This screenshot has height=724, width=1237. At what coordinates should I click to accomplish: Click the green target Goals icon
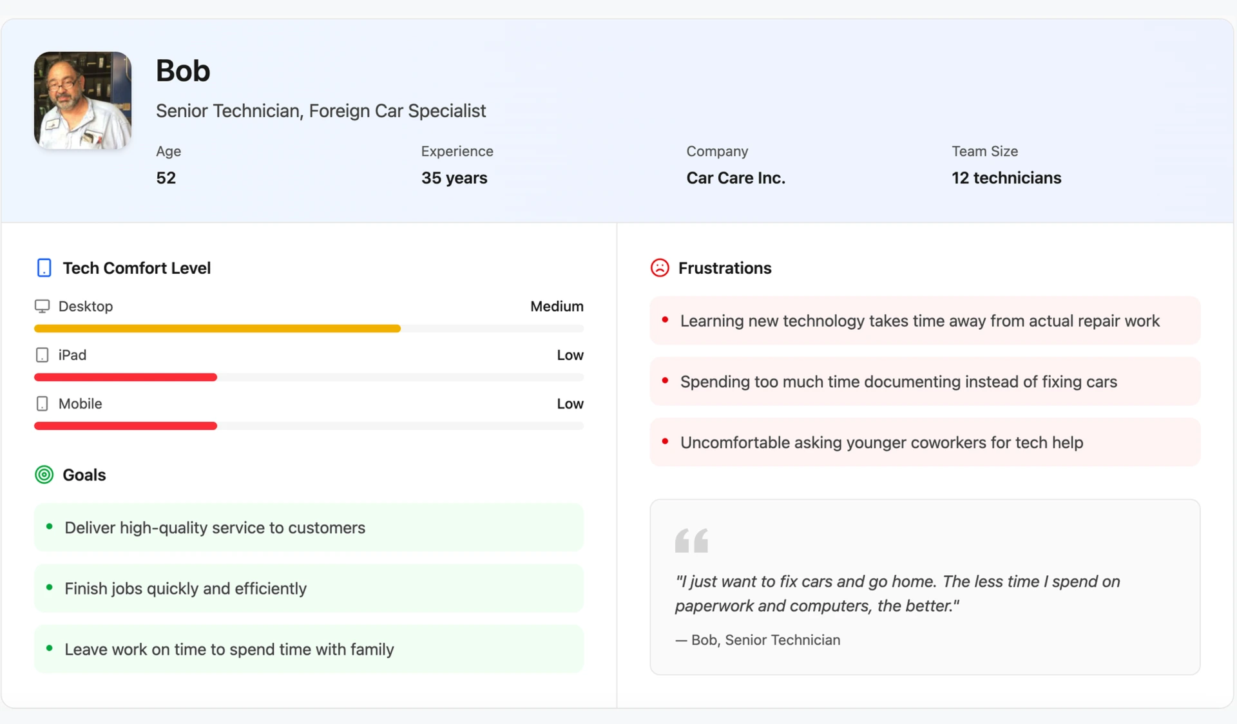[44, 475]
